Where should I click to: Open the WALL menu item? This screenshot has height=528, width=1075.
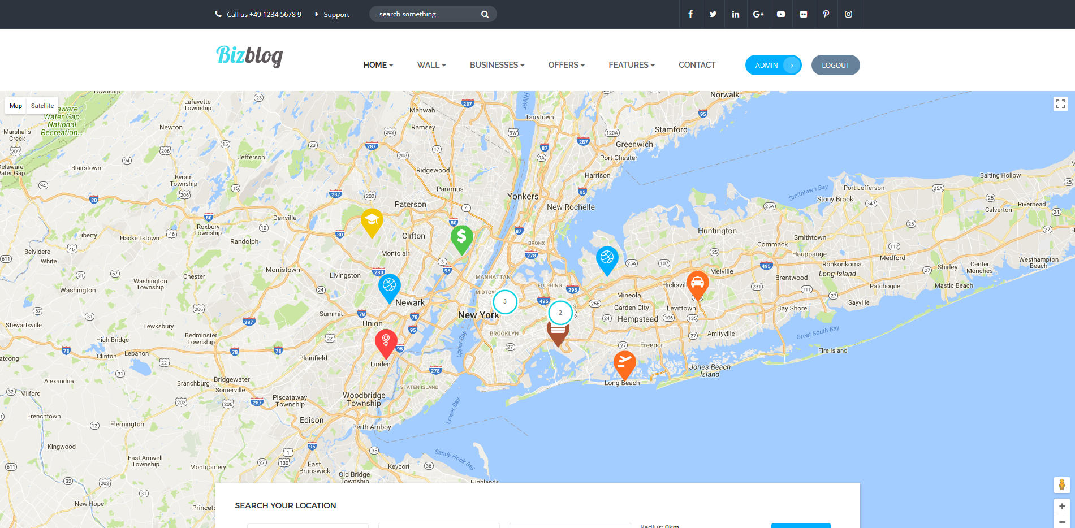pyautogui.click(x=431, y=64)
